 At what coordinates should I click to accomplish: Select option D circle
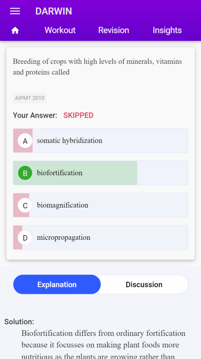[x=25, y=238]
